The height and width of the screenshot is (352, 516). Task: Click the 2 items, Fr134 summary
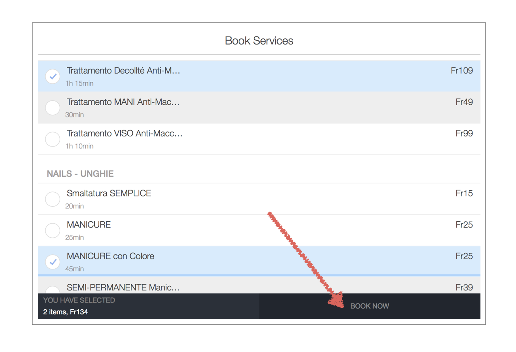66,312
